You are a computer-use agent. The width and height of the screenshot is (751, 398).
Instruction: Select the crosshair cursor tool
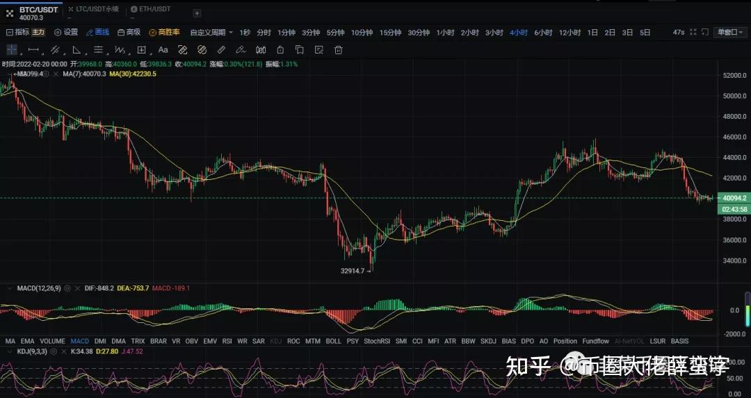tap(12, 50)
